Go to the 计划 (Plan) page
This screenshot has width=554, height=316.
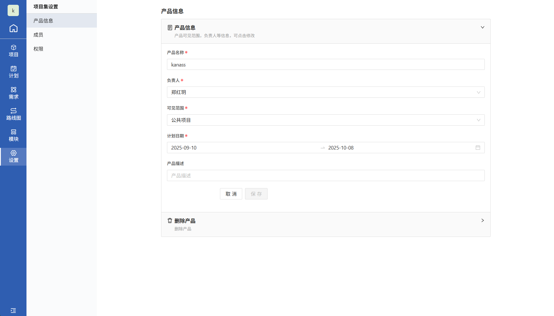point(13,72)
